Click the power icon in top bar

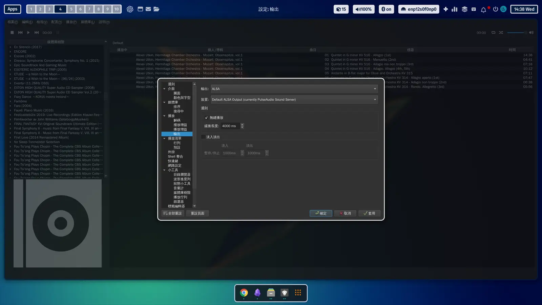click(x=495, y=9)
